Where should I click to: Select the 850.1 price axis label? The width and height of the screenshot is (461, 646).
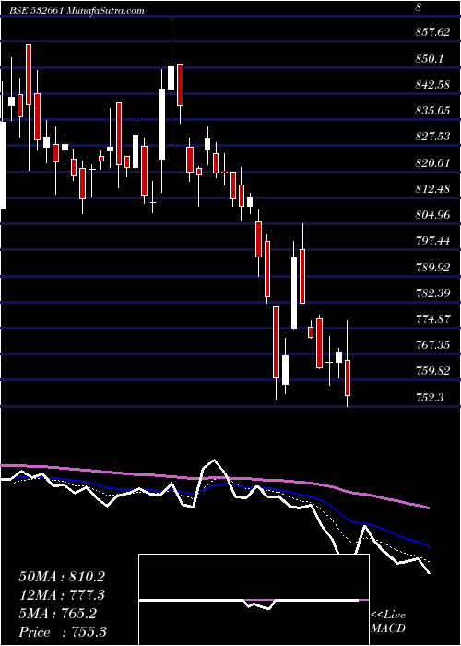430,59
